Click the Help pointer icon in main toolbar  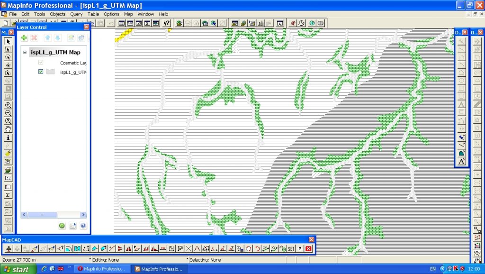click(166, 23)
